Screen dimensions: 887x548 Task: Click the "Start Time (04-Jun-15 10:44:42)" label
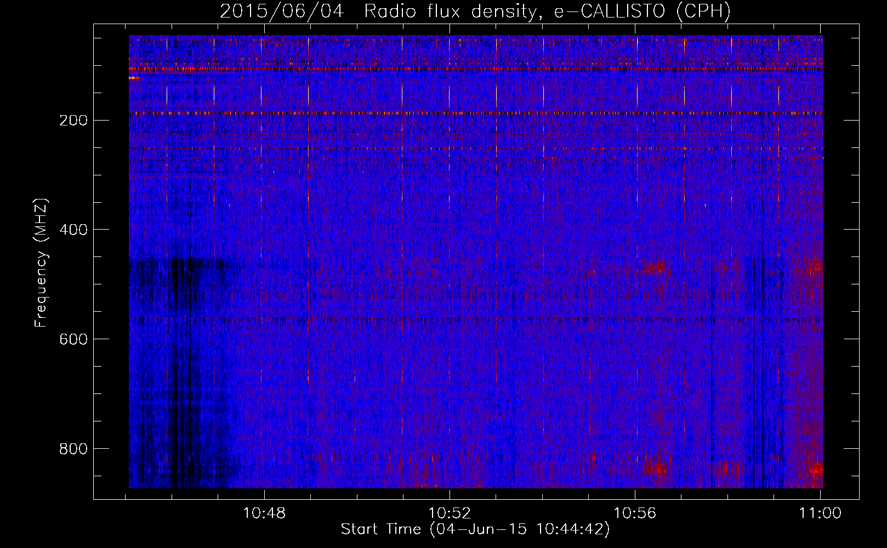[x=475, y=529]
